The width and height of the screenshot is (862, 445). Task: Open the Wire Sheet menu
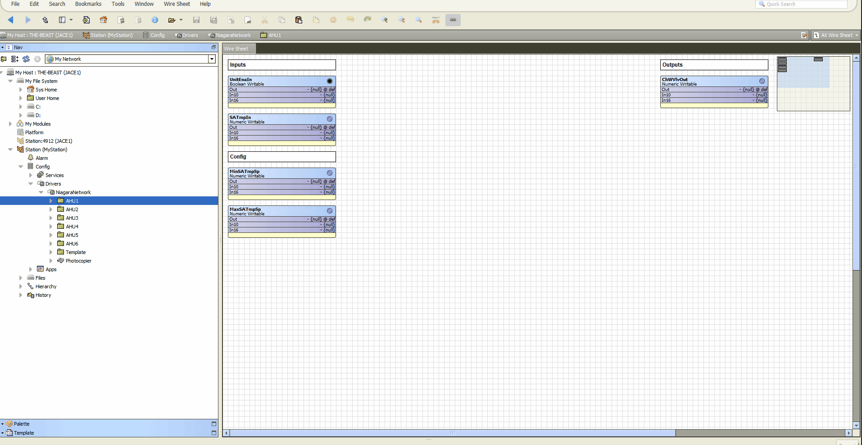(x=177, y=4)
